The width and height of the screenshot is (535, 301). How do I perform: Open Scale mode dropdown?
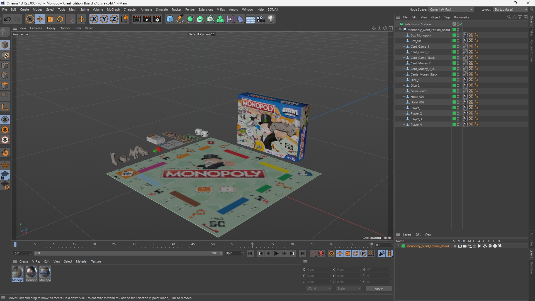tap(349, 288)
